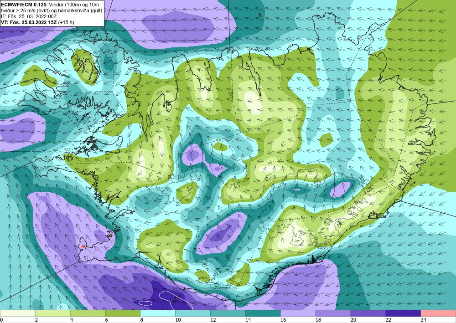Screen dimensions: 456x323
Task: Click the legend label '8'
Action: click(x=142, y=320)
